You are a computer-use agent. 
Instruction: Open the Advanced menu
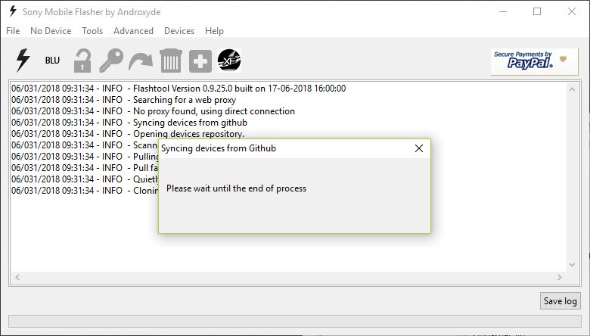134,31
